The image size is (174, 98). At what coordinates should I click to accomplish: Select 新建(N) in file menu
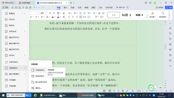point(15,13)
